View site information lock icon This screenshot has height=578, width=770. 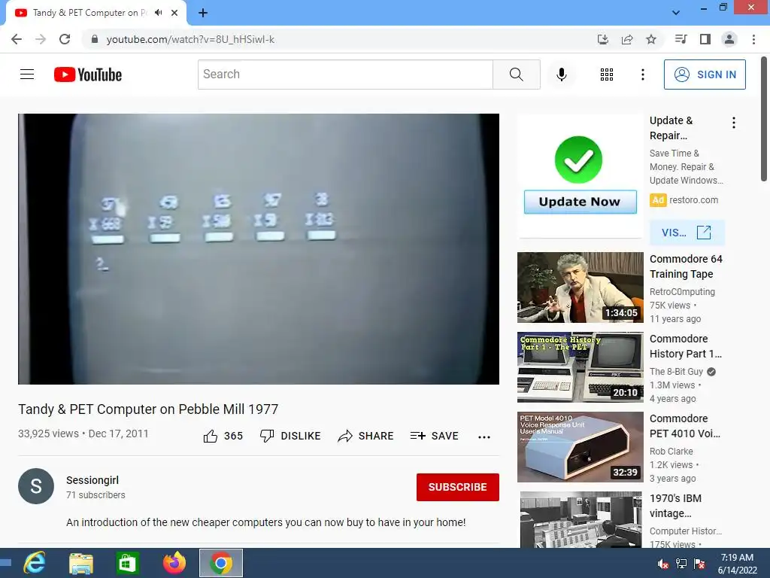[x=95, y=39]
